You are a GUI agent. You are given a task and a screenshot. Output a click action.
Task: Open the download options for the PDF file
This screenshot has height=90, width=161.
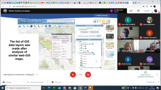pyautogui.click(x=48, y=82)
